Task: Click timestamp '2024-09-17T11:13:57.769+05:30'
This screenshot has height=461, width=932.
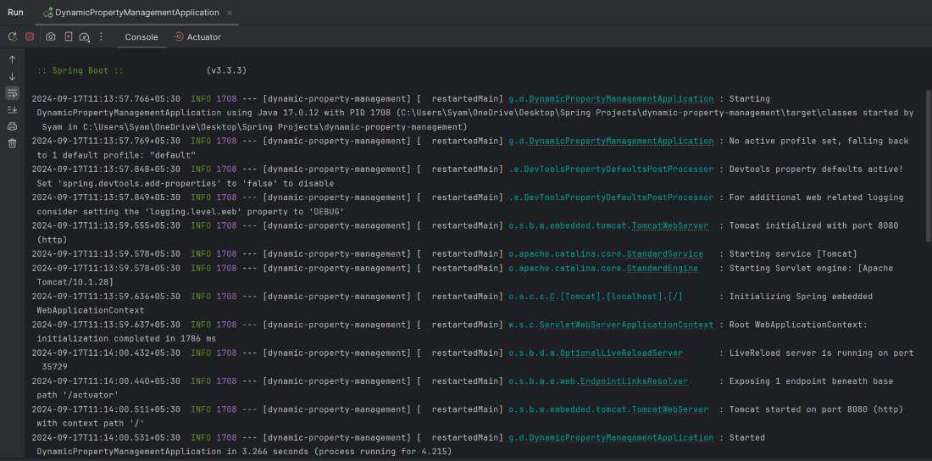Action: [106, 141]
